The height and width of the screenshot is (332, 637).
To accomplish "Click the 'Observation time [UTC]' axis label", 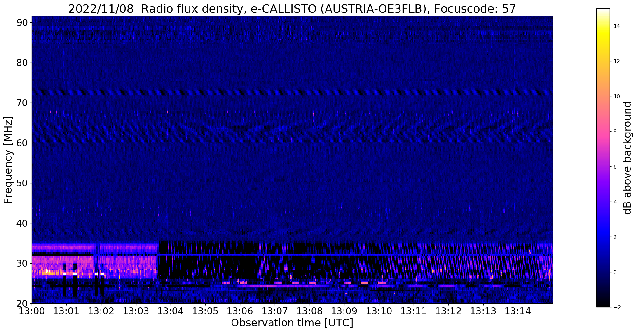I will pos(292,323).
